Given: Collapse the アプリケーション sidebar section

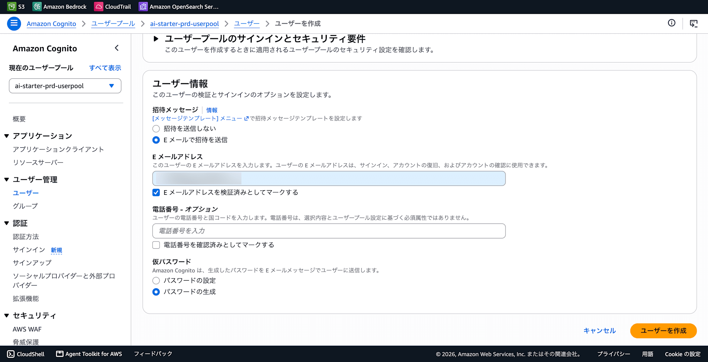Looking at the screenshot, I should coord(6,136).
